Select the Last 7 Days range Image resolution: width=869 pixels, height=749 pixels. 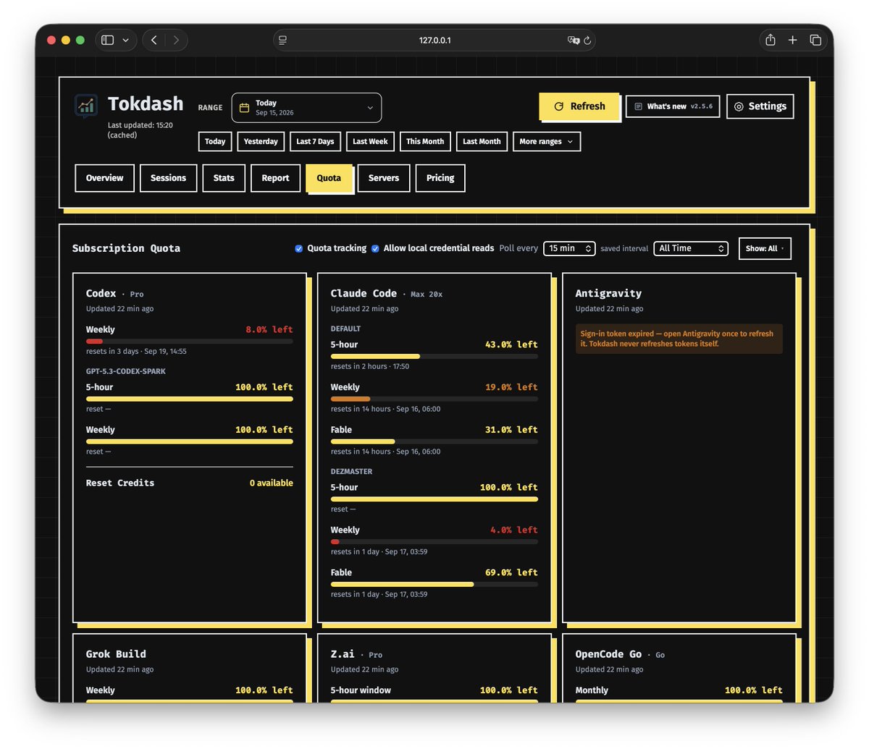315,142
